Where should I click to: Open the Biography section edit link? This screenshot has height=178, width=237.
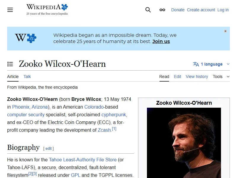[49, 149]
